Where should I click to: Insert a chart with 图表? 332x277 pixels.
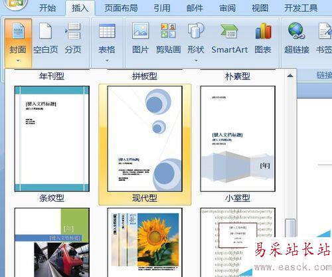(x=263, y=39)
